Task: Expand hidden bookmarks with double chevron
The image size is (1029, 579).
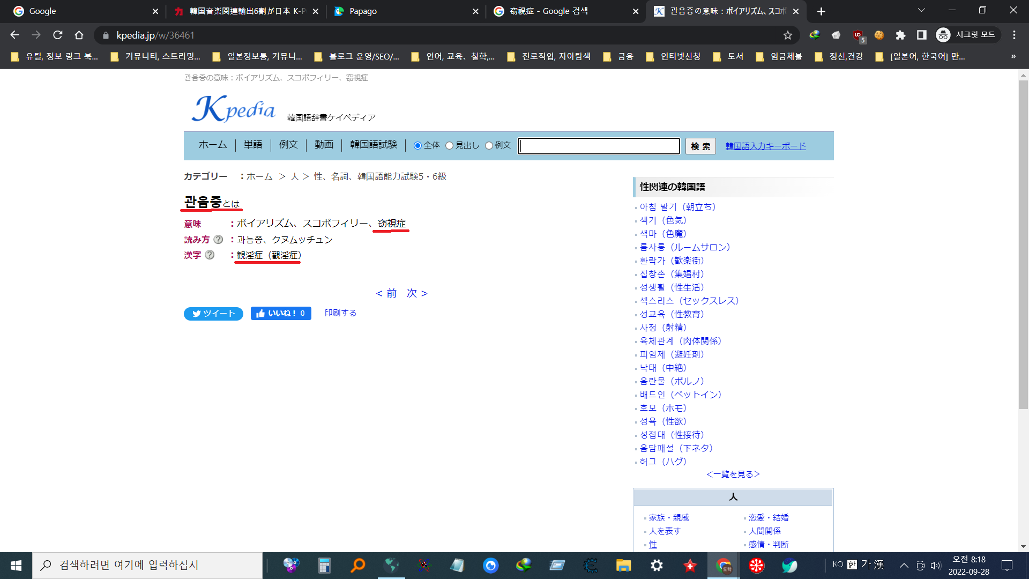Action: (1013, 56)
